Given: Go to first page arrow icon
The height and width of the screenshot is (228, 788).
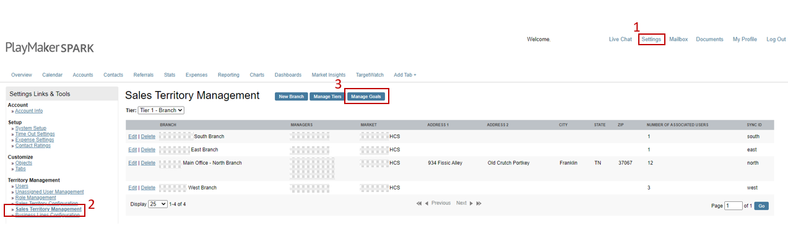Looking at the screenshot, I should coord(419,203).
